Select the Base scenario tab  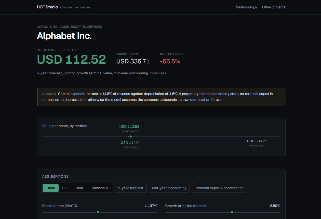tap(51, 188)
